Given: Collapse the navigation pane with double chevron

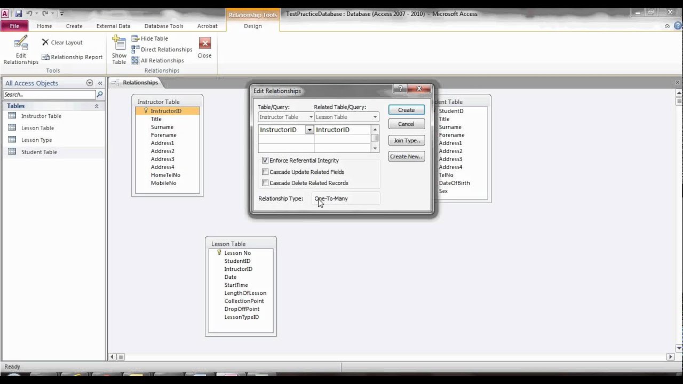Looking at the screenshot, I should click(100, 83).
